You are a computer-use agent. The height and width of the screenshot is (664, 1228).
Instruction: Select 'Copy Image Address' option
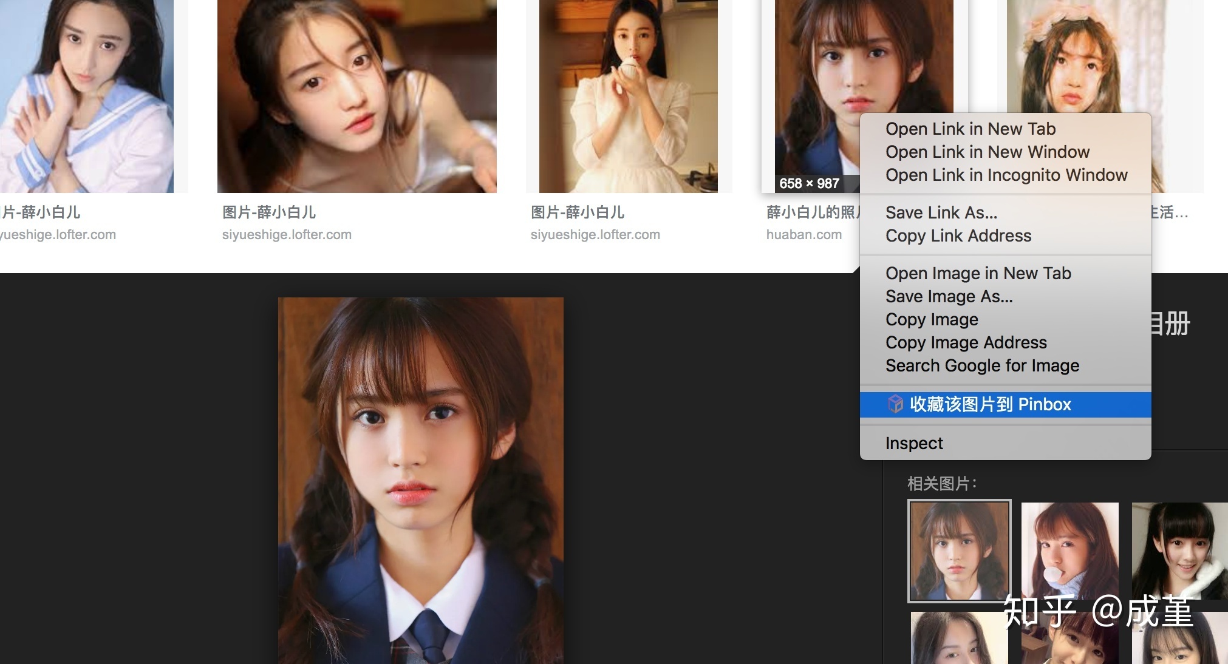coord(966,342)
